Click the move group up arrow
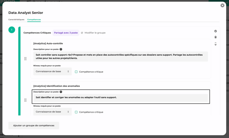 215,43
